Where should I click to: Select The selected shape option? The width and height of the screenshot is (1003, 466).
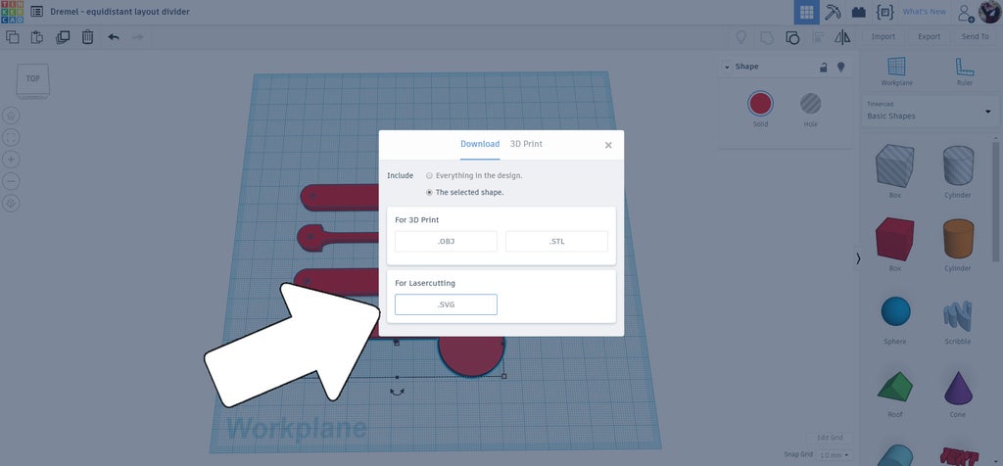[465, 192]
